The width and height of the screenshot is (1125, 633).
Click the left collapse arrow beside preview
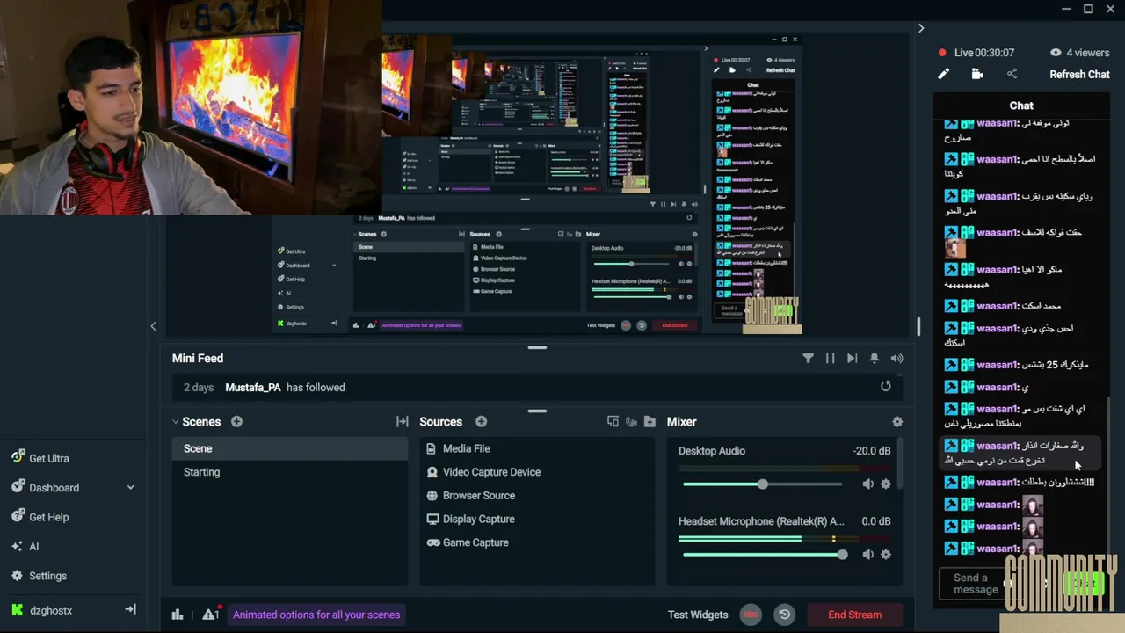point(153,326)
